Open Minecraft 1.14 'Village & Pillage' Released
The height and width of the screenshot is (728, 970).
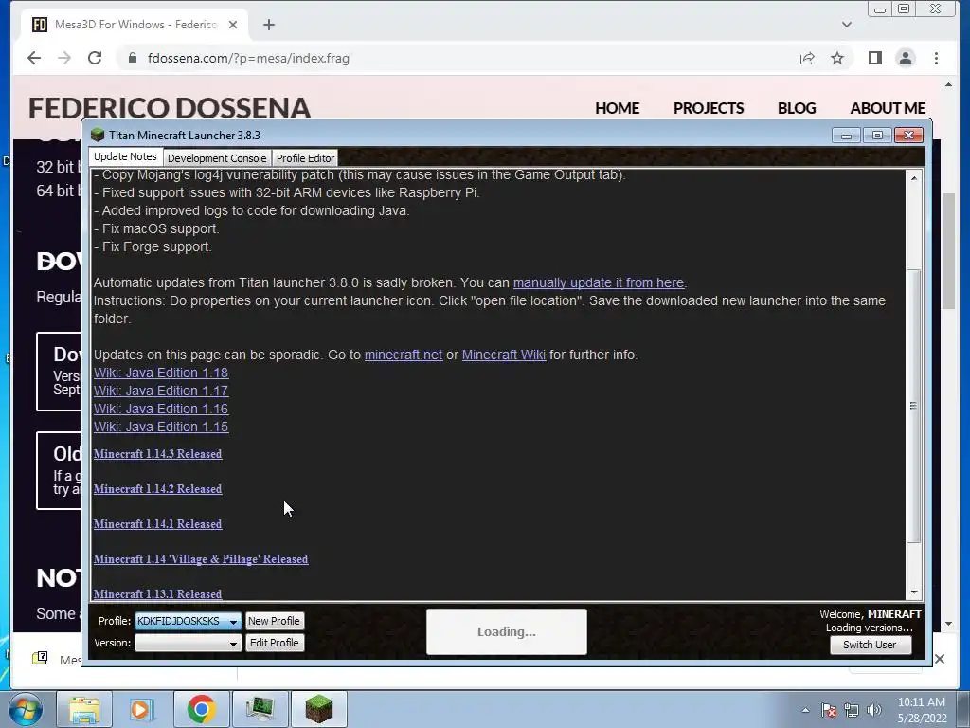(x=201, y=559)
